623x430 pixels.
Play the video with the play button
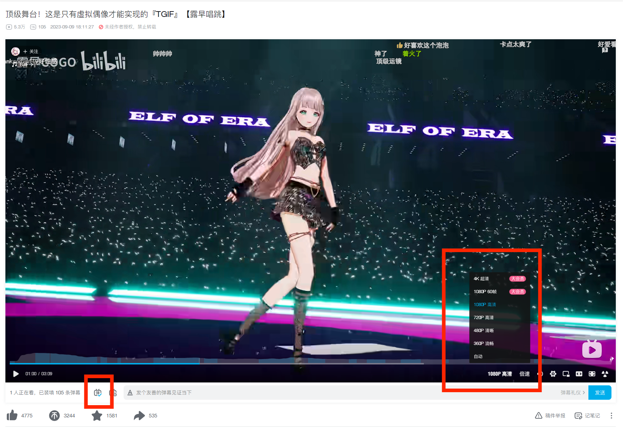pos(15,374)
